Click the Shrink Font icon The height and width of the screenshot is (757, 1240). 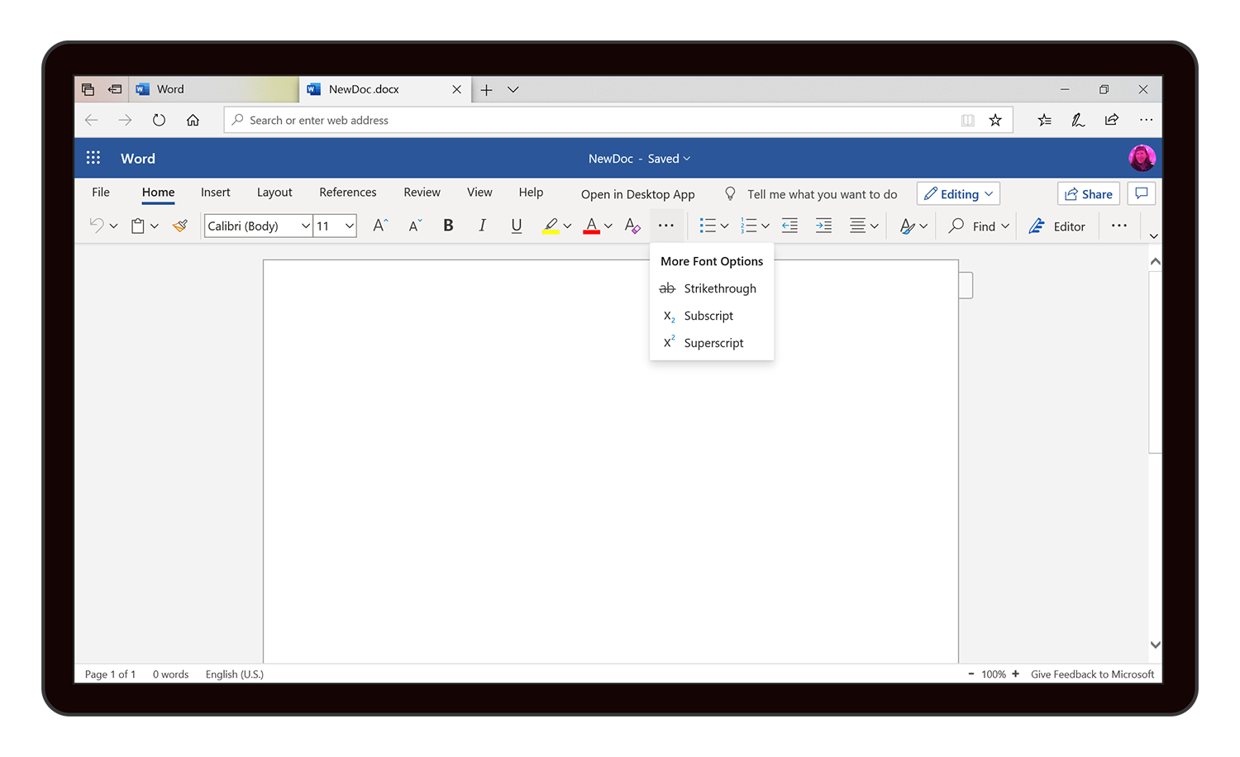415,226
